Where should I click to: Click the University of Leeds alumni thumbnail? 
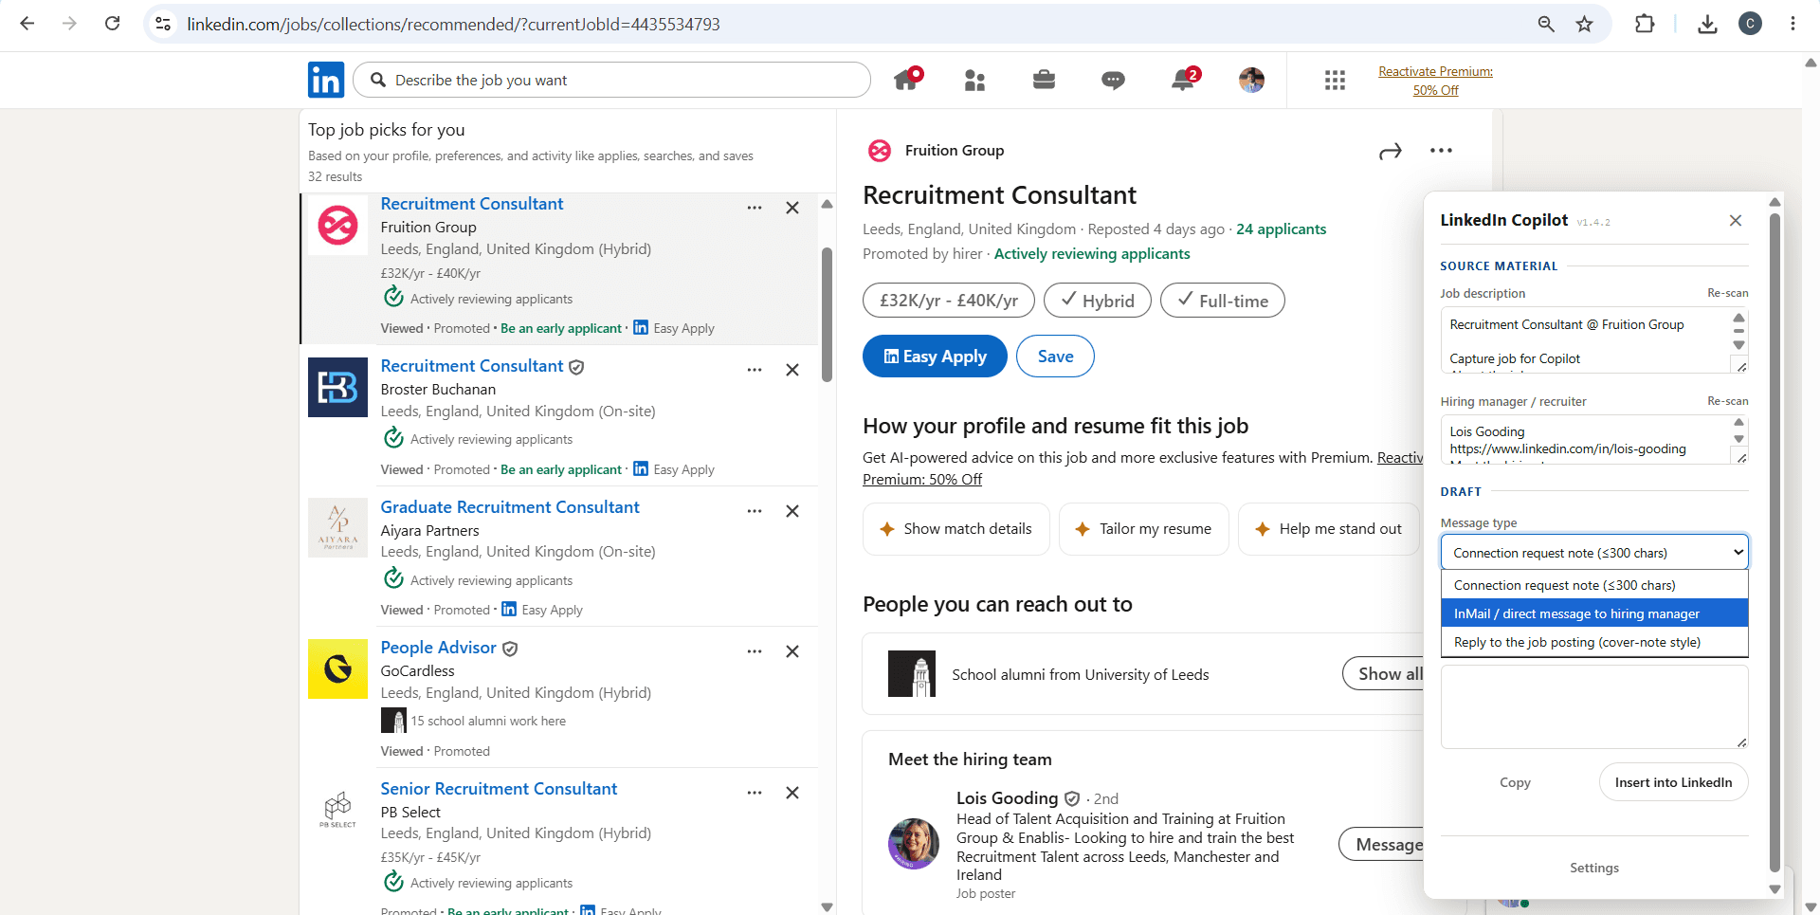tap(912, 674)
